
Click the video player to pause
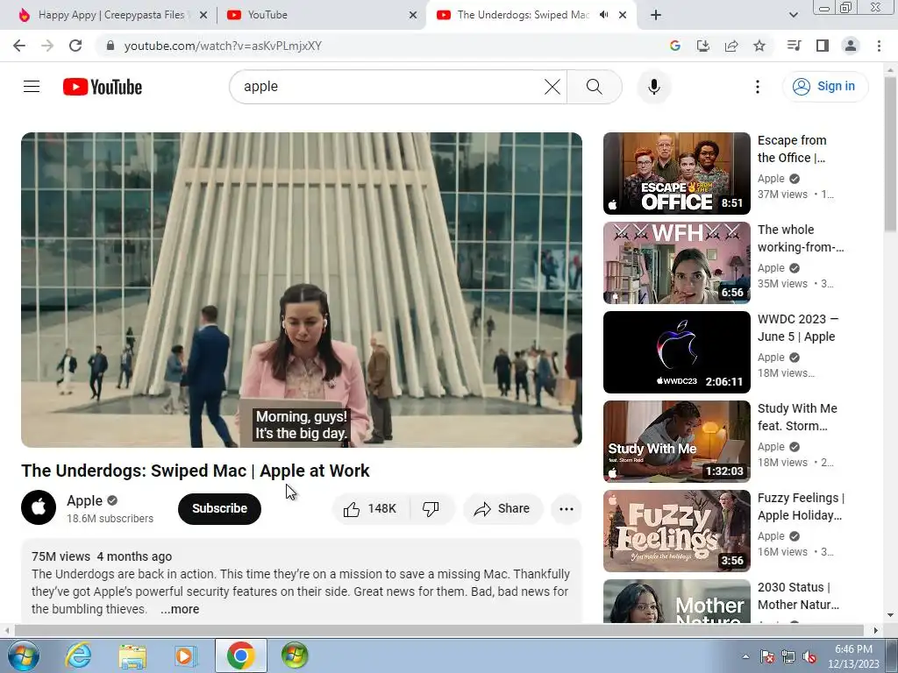(x=302, y=289)
